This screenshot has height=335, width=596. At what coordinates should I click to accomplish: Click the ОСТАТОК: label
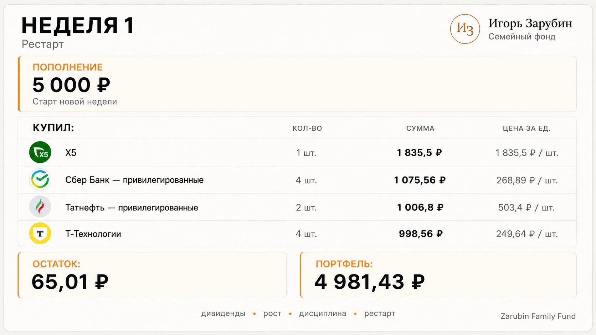pyautogui.click(x=57, y=264)
